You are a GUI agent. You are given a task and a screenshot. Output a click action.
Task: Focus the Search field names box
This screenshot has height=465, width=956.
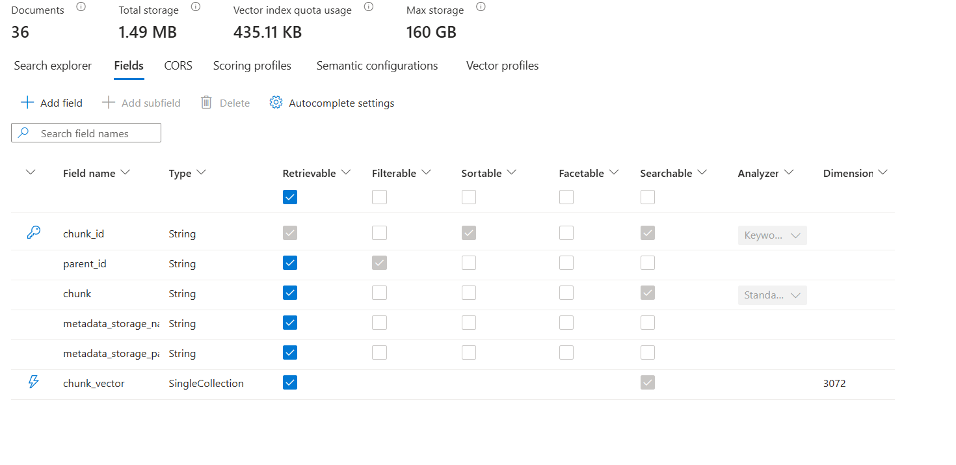coord(94,133)
